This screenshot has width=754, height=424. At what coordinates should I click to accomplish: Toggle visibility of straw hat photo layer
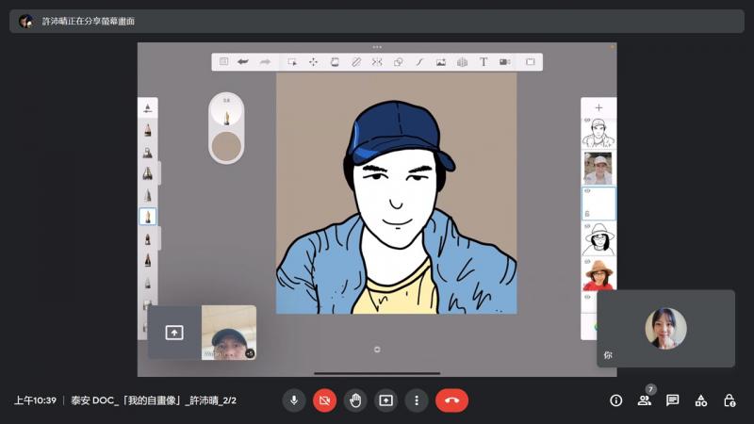click(x=587, y=262)
